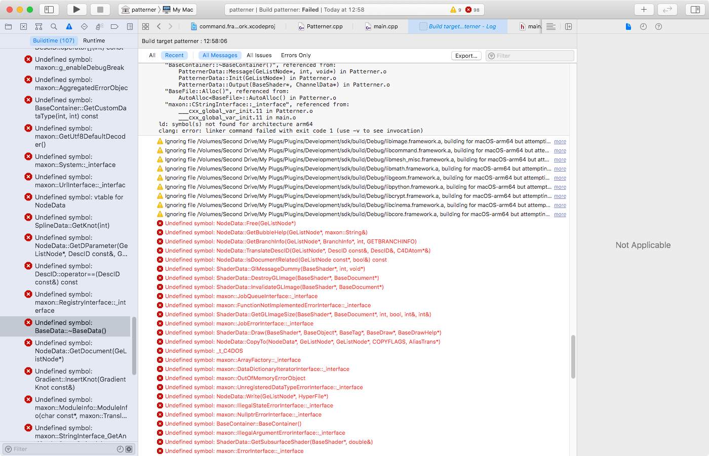
Task: Select the Recent log scope
Action: [x=174, y=55]
